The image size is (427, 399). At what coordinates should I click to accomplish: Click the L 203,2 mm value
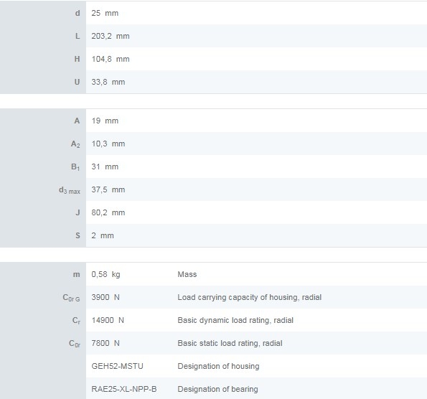pos(111,36)
